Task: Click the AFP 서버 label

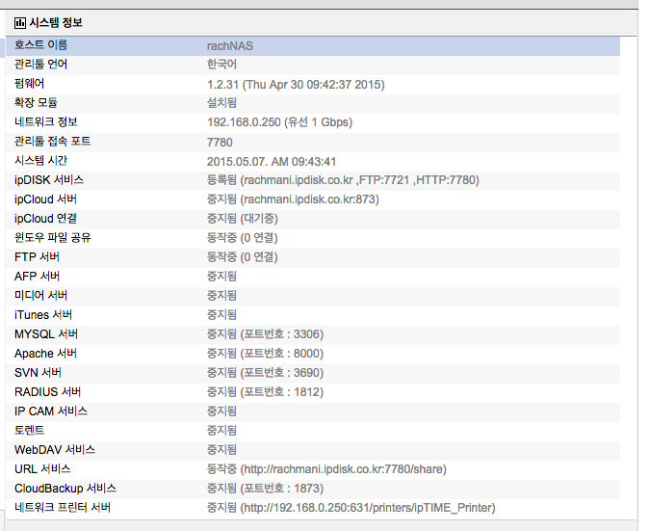Action: 37,277
